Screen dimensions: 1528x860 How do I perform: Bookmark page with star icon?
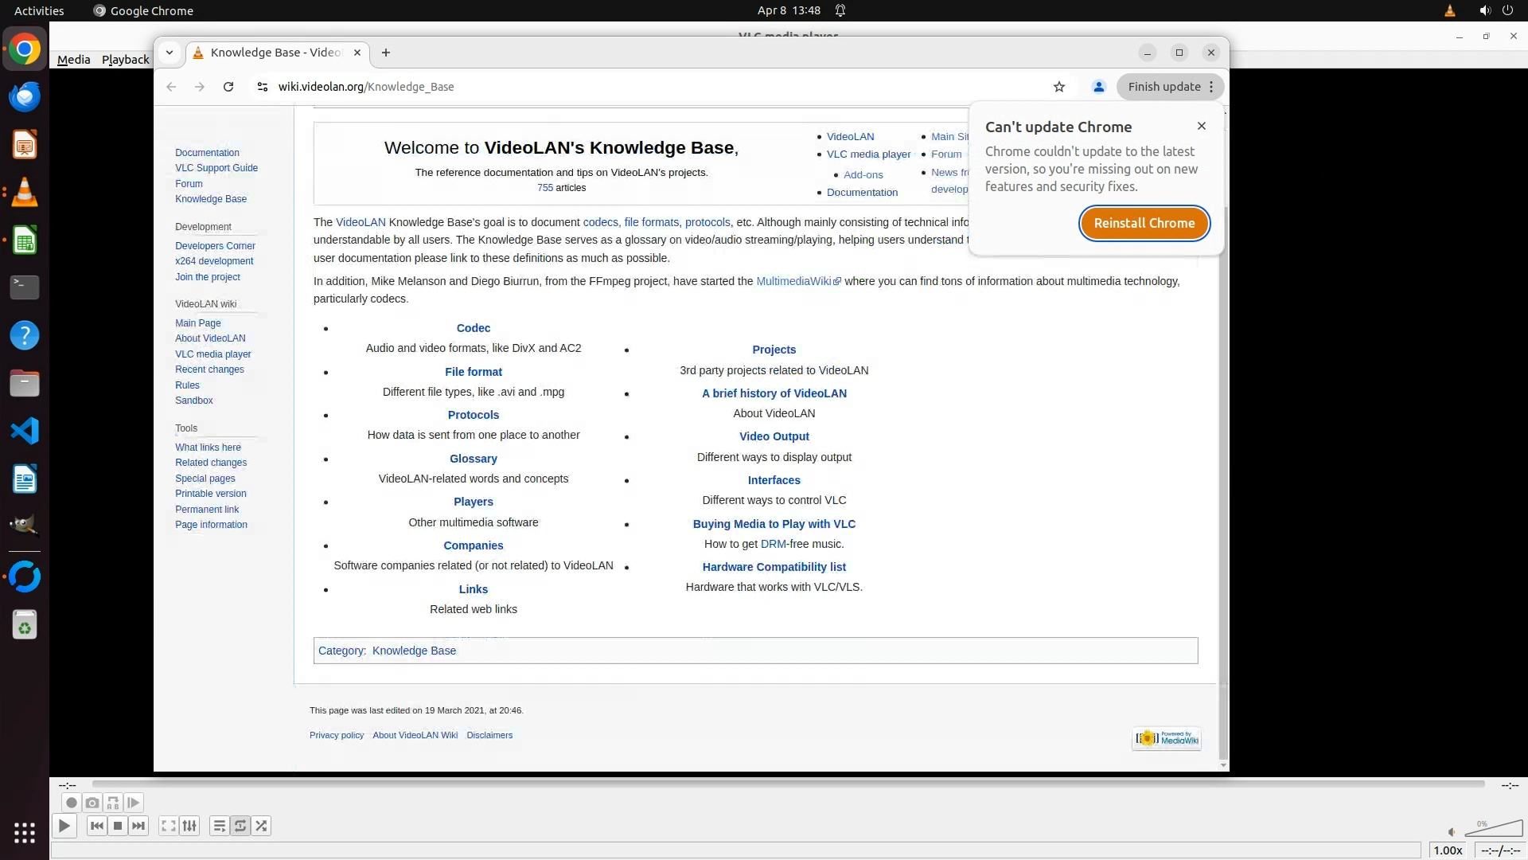point(1059,87)
